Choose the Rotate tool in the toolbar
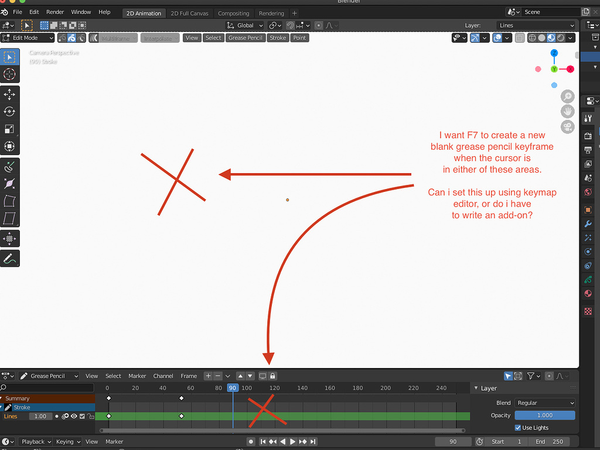 [x=9, y=112]
